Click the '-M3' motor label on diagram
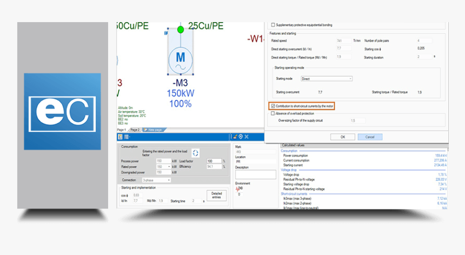 point(180,83)
